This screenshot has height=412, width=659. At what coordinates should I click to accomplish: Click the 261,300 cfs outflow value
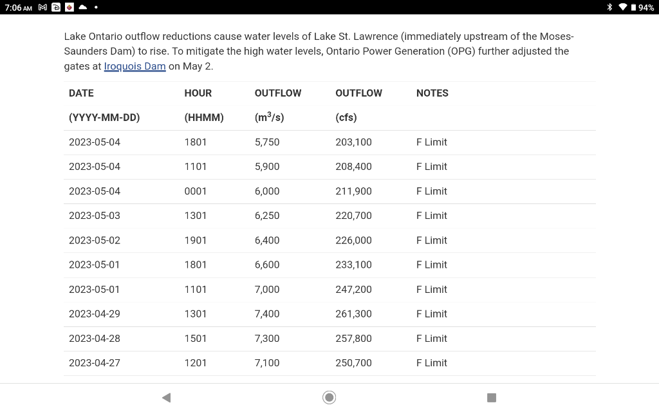point(353,314)
